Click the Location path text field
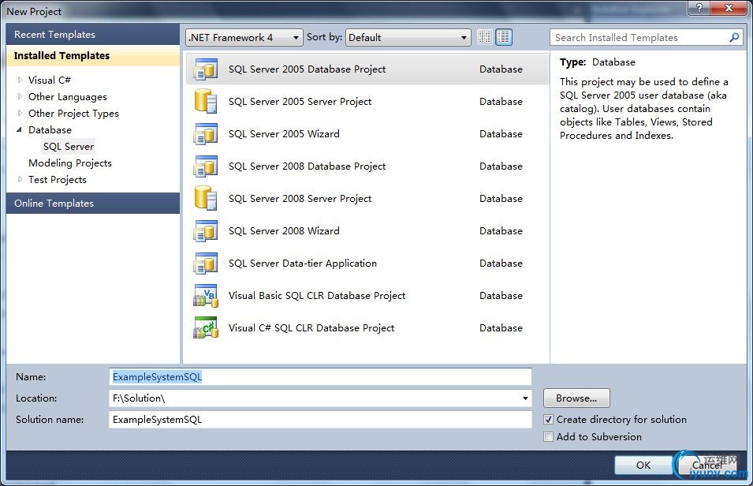This screenshot has width=753, height=486. pyautogui.click(x=315, y=398)
